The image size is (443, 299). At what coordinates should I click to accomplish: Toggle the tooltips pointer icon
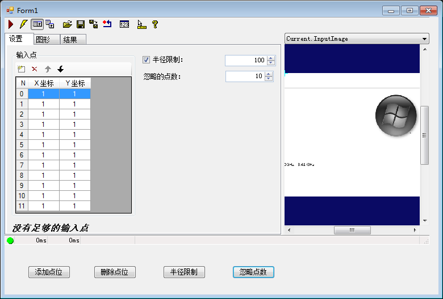click(x=141, y=24)
